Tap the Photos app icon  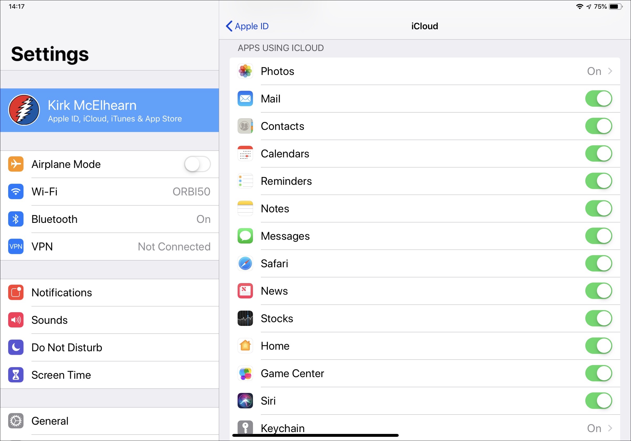245,71
